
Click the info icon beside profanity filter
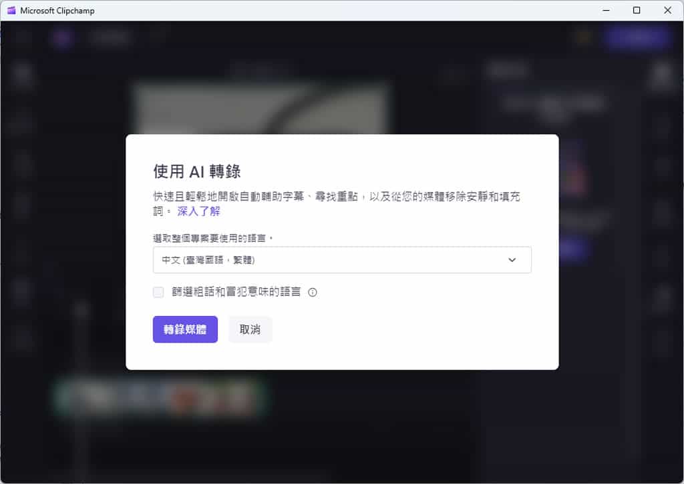[313, 293]
